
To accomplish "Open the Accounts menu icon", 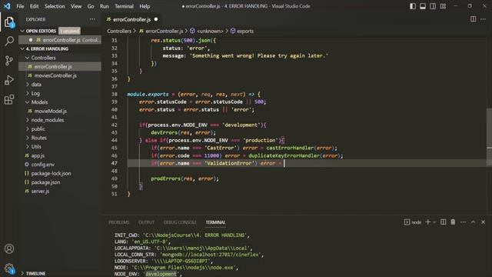I will pos(9,249).
